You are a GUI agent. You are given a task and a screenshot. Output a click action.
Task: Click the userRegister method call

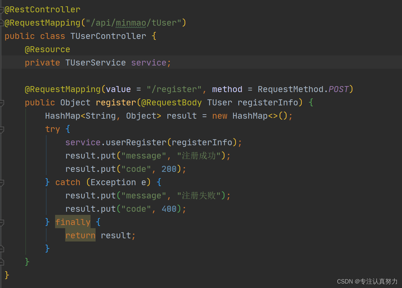136,143
